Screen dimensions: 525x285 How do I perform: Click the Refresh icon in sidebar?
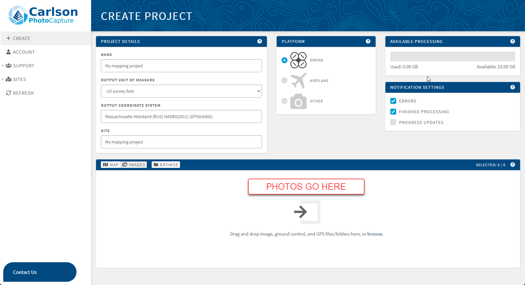pos(8,93)
